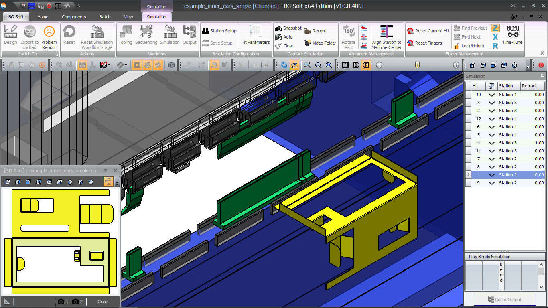Toggle the X axis finger button
Viewport: 548px width, 308px height.
click(495, 37)
